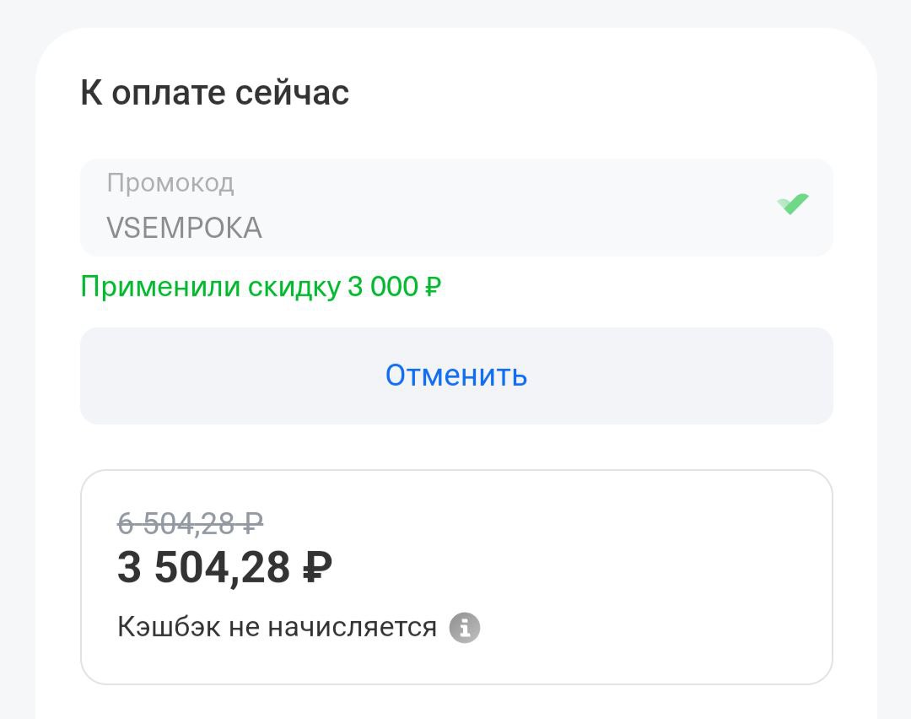Open the cashback info icon
Screen dimensions: 911x719
tap(464, 628)
